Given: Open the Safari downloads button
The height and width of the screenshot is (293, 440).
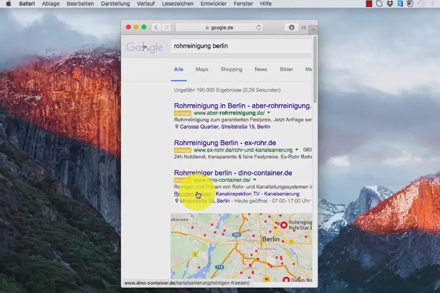Looking at the screenshot, I should click(291, 27).
